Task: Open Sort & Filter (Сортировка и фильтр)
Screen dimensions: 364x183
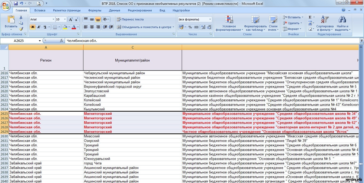Action: tap(325, 23)
